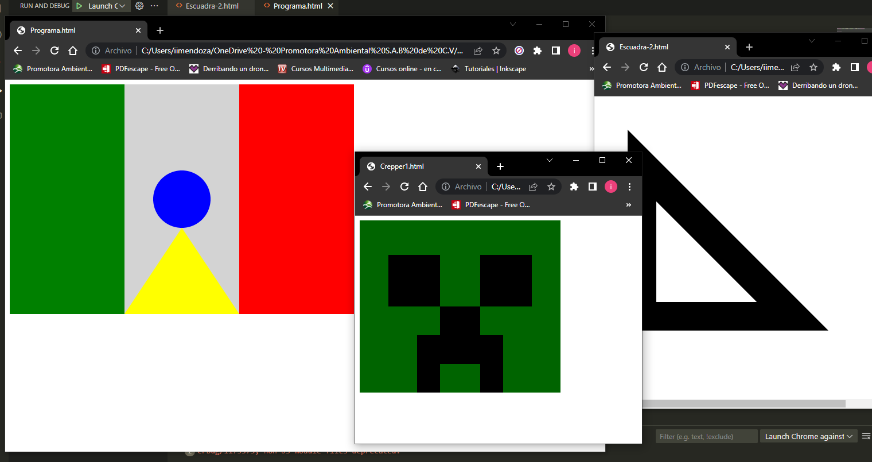This screenshot has height=462, width=872.
Task: Bookmark the Escuadra-2.html page with star
Action: [813, 67]
